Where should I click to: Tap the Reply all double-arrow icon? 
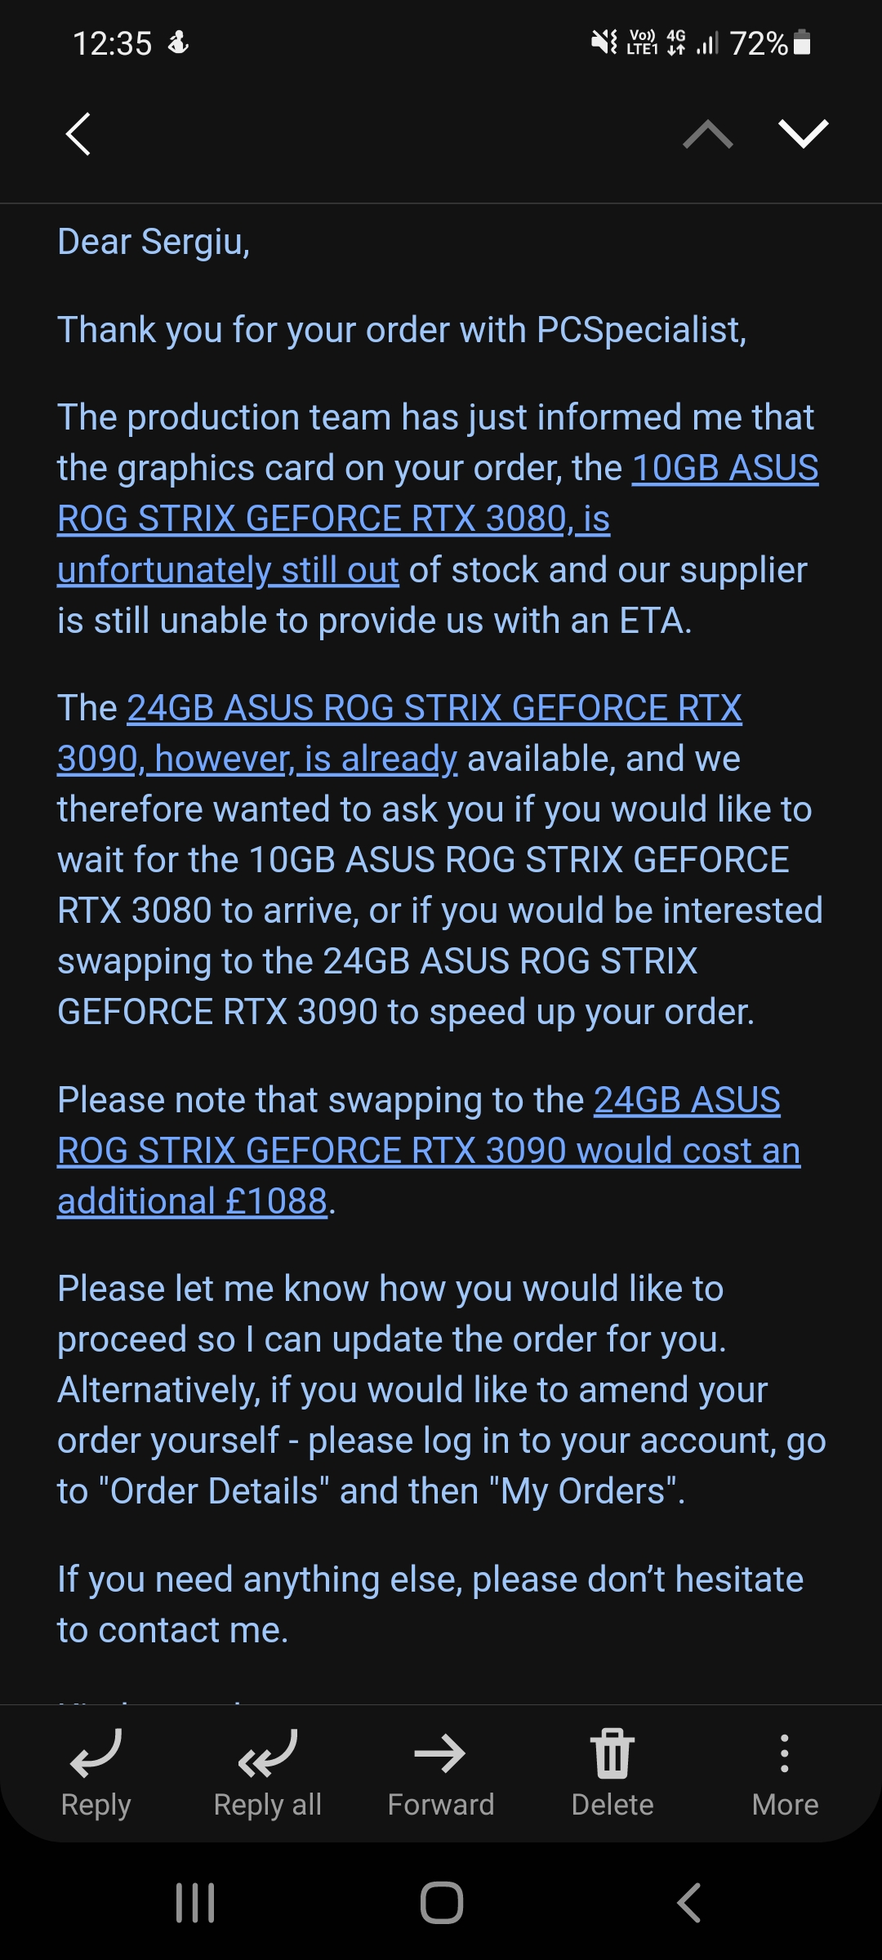[x=267, y=1753]
